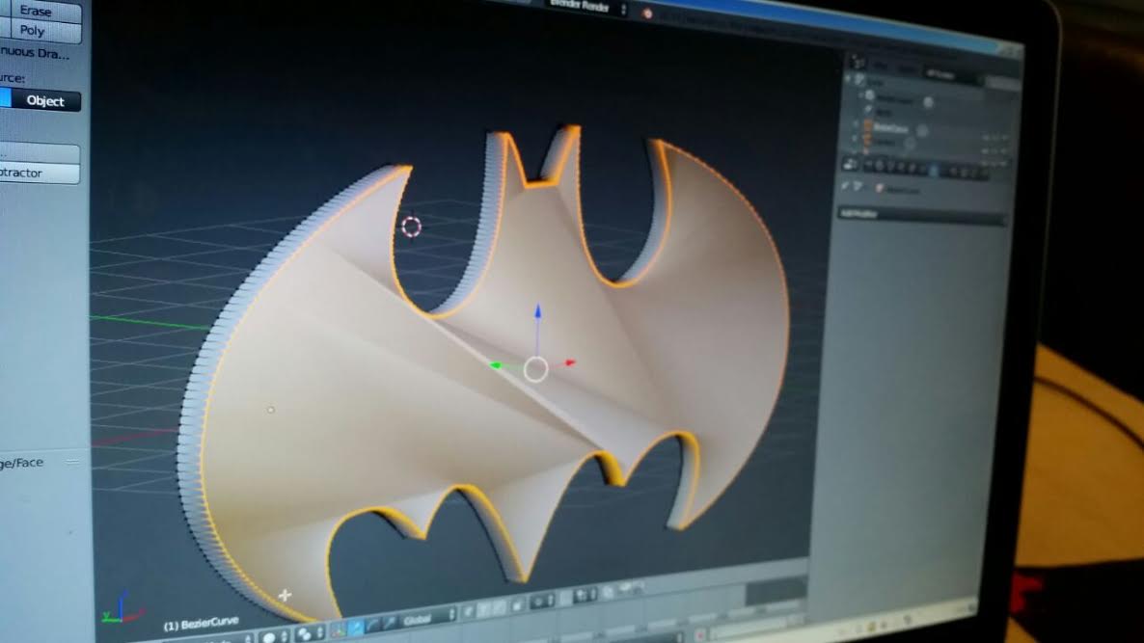The image size is (1144, 643).
Task: Click the white manipulator center circle
Action: [x=535, y=369]
